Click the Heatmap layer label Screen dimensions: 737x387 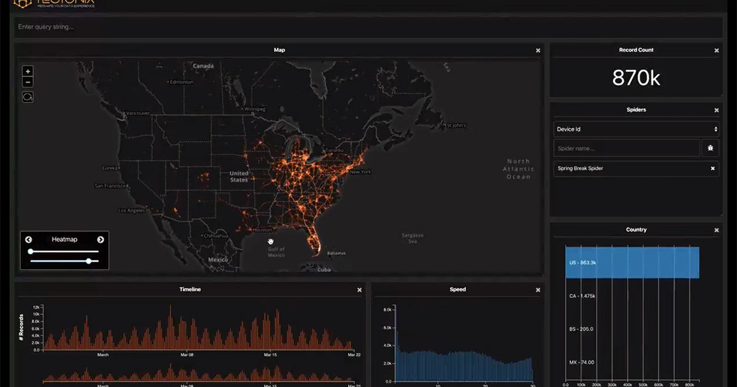pyautogui.click(x=64, y=240)
